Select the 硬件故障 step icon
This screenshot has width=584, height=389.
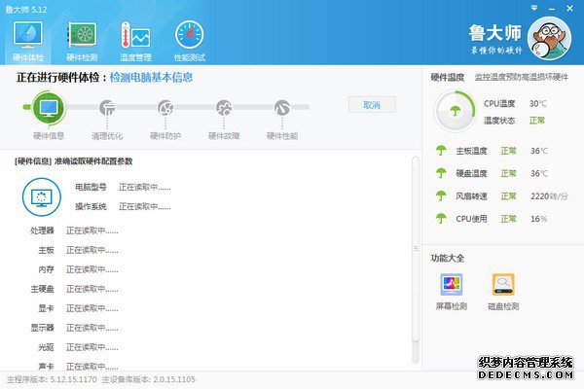[224, 108]
